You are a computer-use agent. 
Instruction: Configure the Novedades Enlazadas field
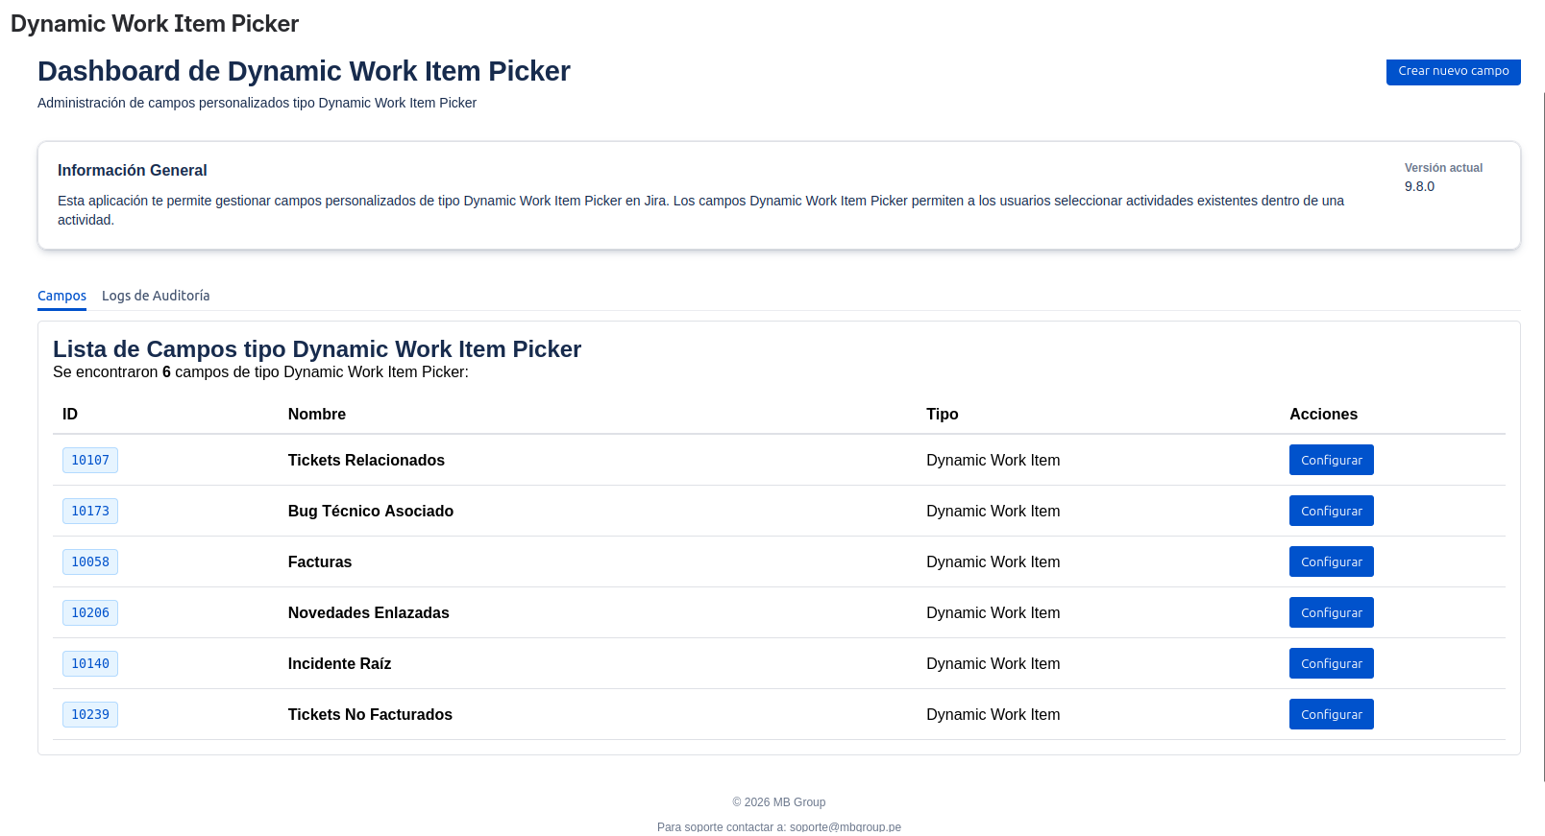click(1331, 612)
